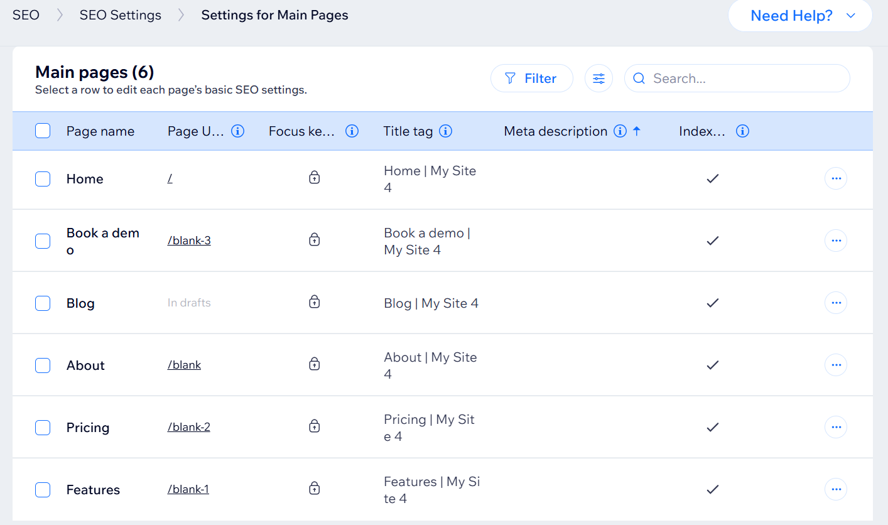Click the Focus keyword lock icon for Home
888x525 pixels.
pos(315,178)
